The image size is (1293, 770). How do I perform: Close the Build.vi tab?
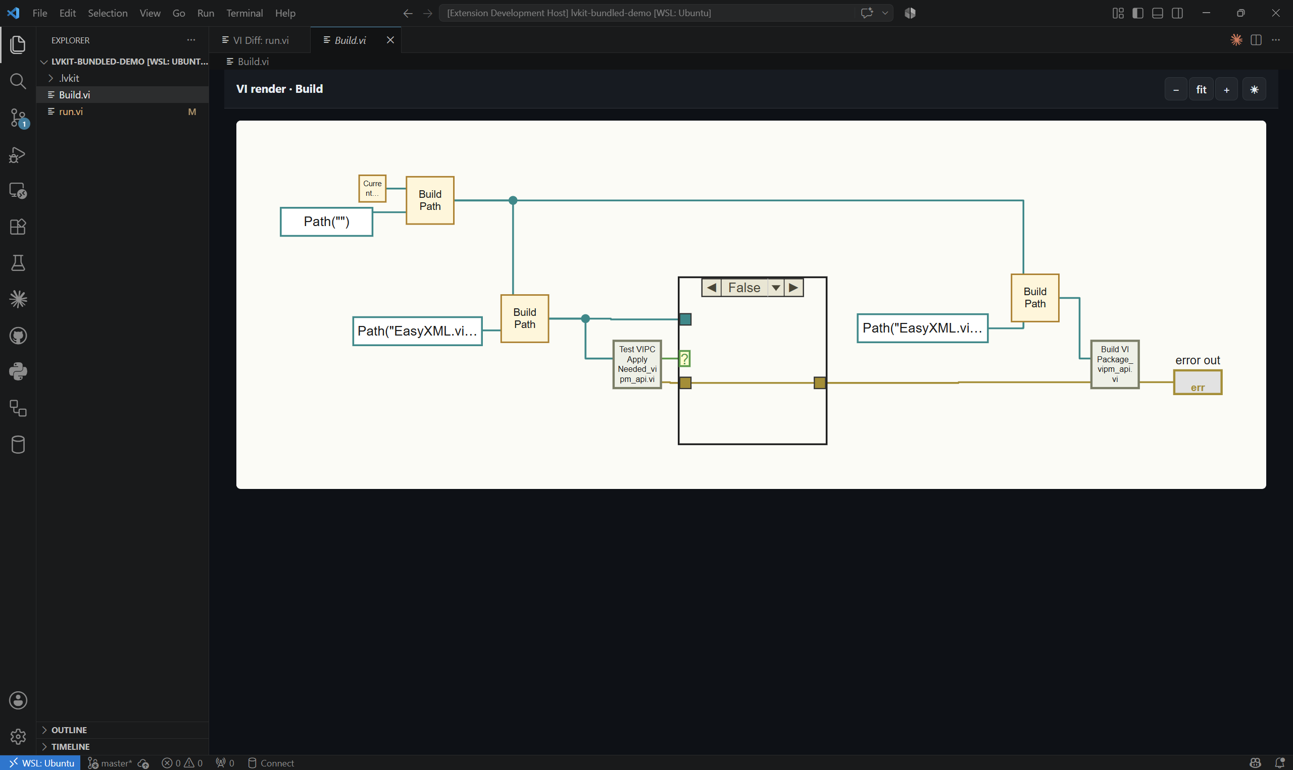pos(390,40)
